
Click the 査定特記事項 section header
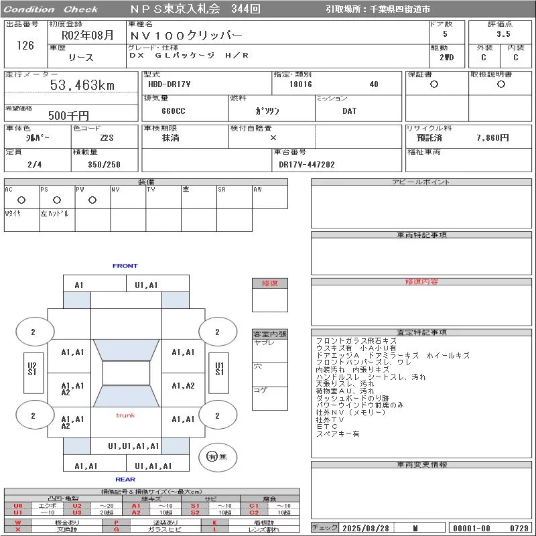pyautogui.click(x=421, y=332)
